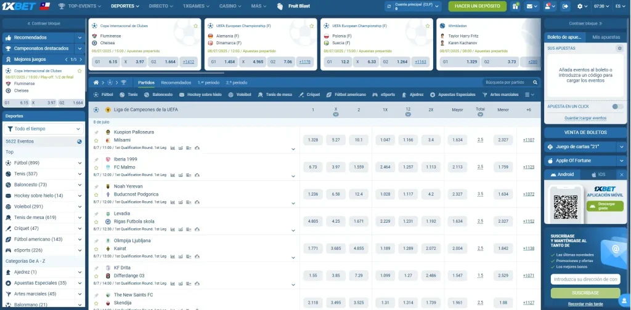This screenshot has width=631, height=310.
Task: Open statistics chart icon for Kuopion Palloseura match
Action: tap(173, 148)
